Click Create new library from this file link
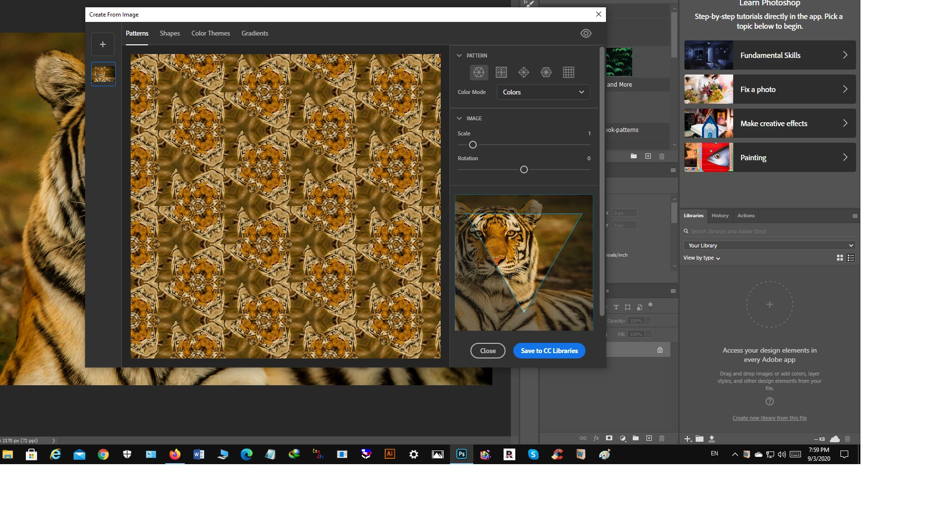Screen dimensions: 936x526 pos(769,418)
